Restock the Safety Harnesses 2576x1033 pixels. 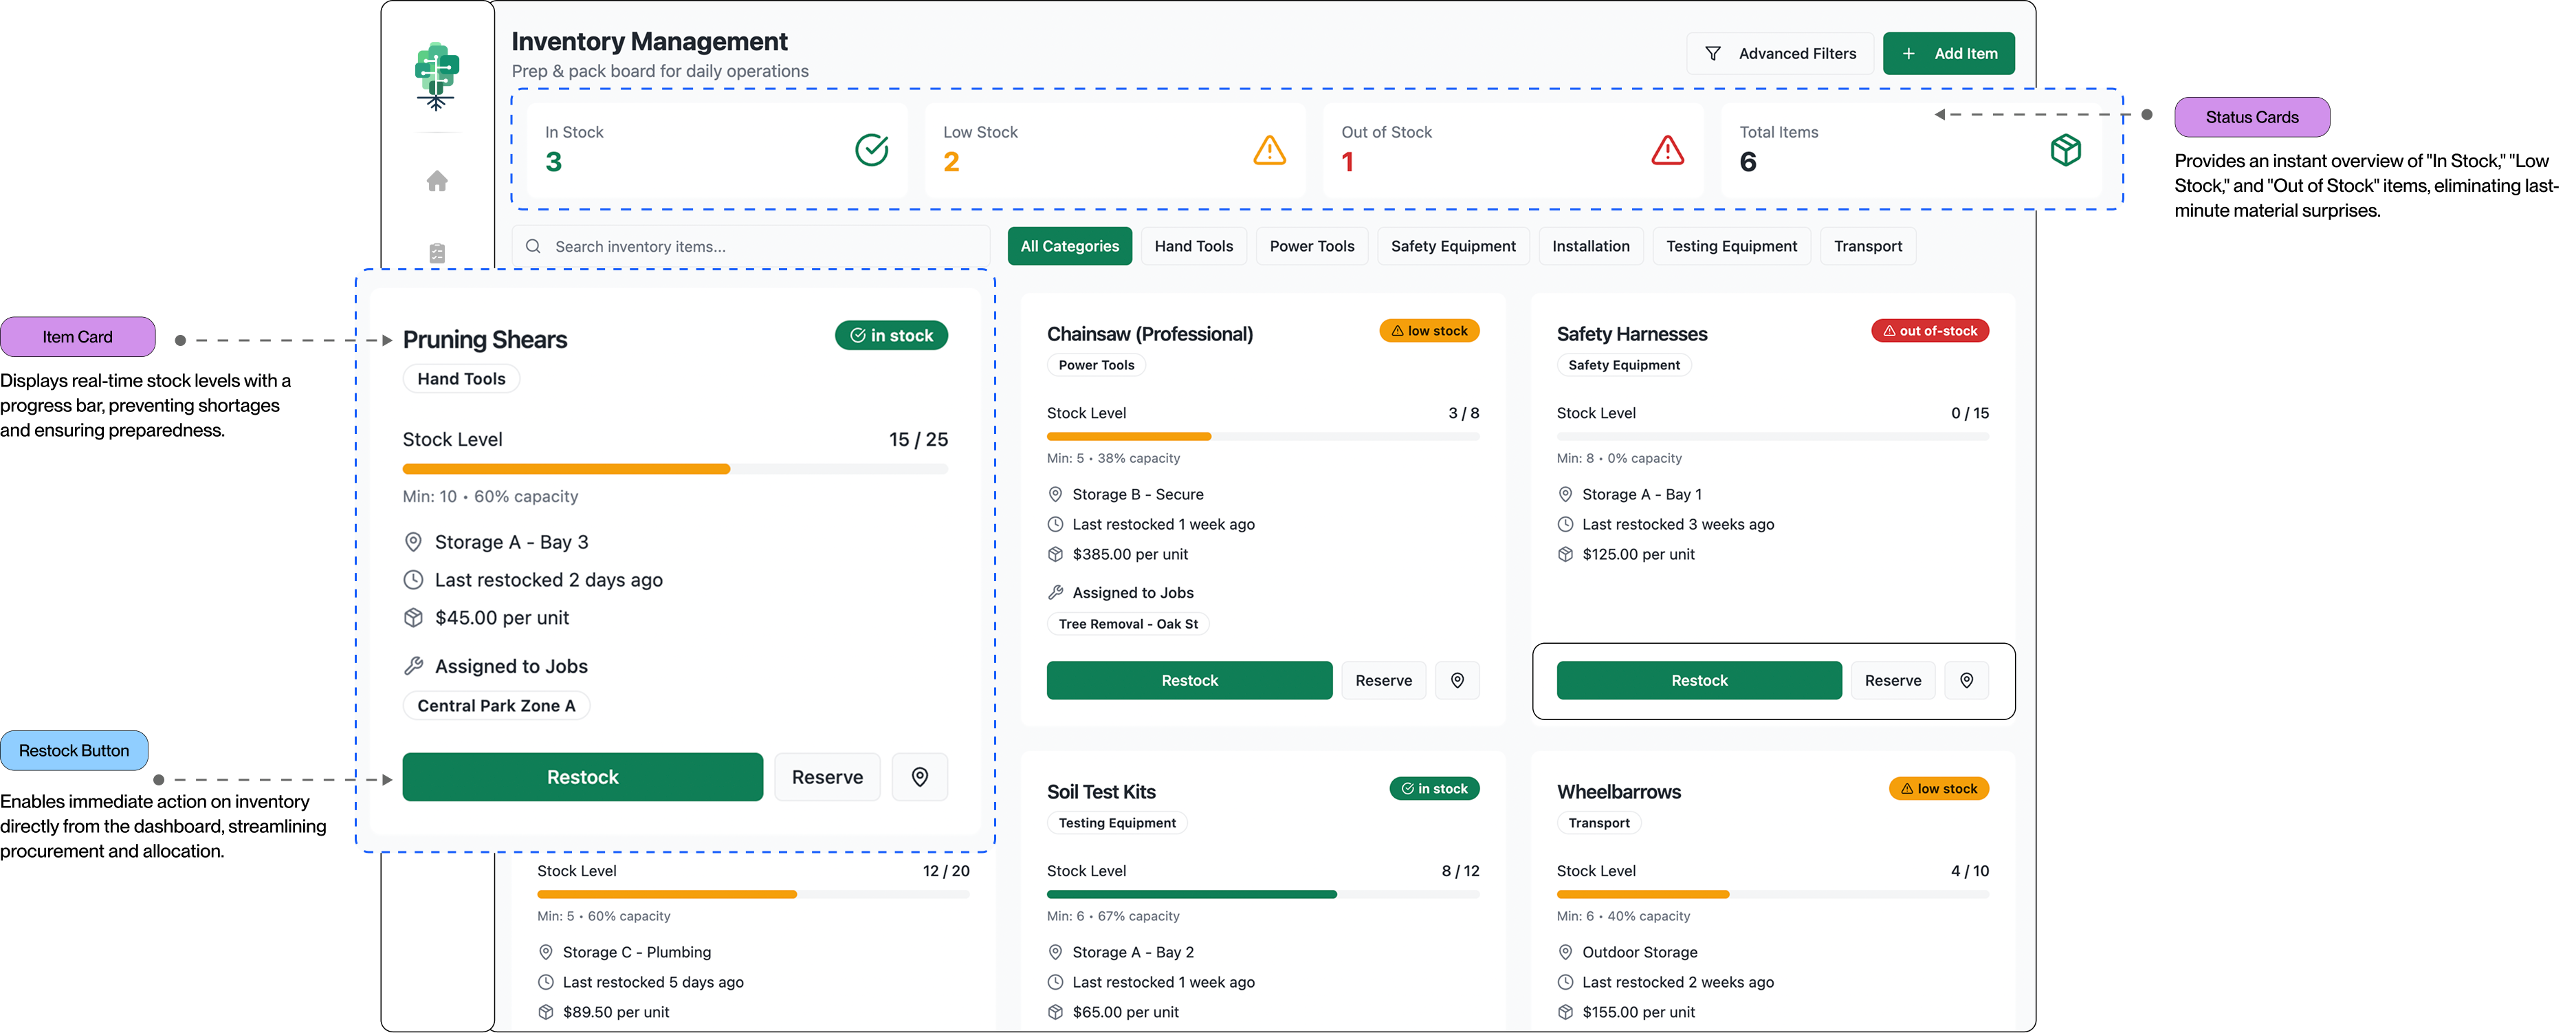[1699, 681]
